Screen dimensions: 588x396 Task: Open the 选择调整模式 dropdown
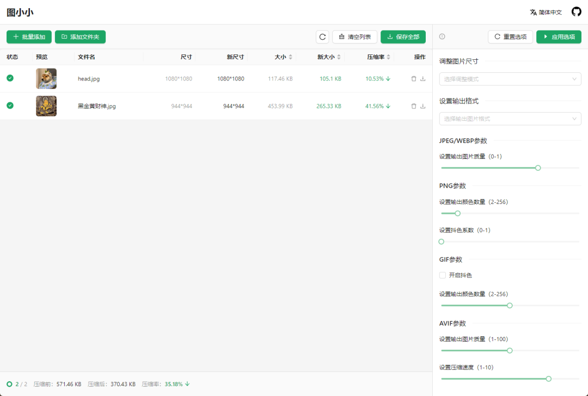click(510, 79)
